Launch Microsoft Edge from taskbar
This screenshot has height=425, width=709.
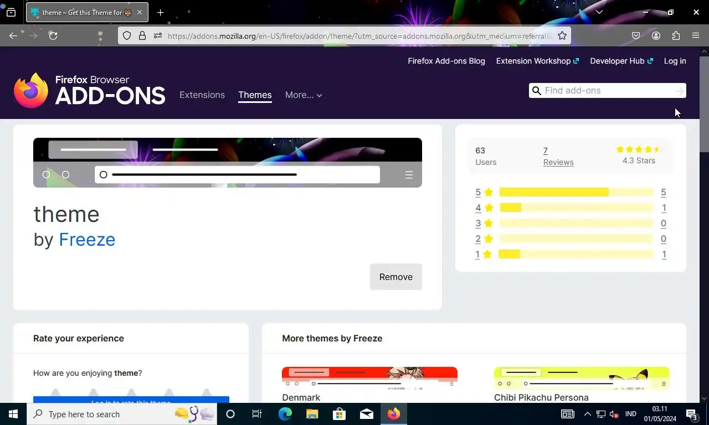coord(285,414)
